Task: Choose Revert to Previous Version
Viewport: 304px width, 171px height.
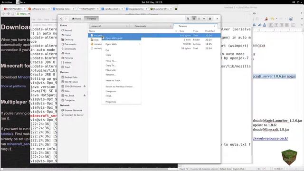Action: point(122,86)
